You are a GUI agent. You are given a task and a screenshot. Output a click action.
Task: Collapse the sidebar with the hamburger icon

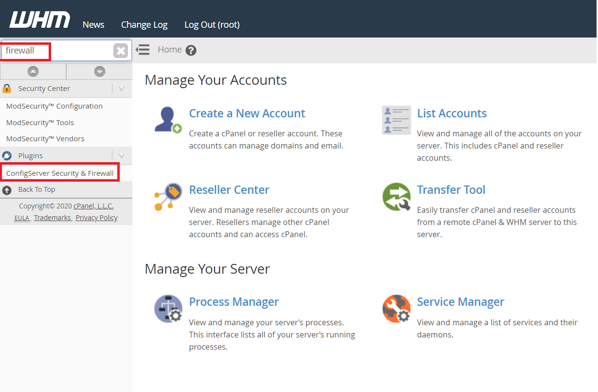(x=143, y=49)
